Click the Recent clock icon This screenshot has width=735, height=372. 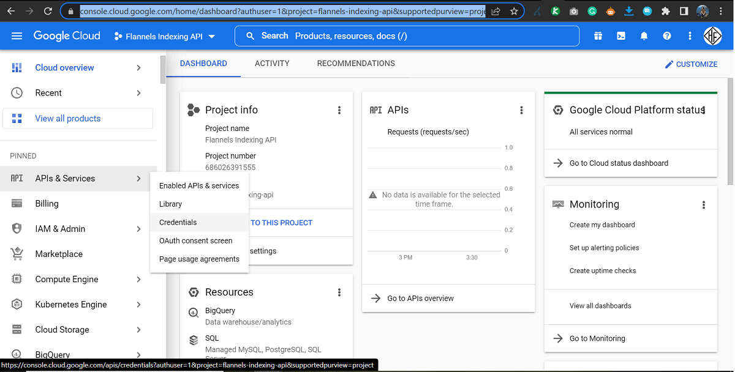pyautogui.click(x=17, y=93)
